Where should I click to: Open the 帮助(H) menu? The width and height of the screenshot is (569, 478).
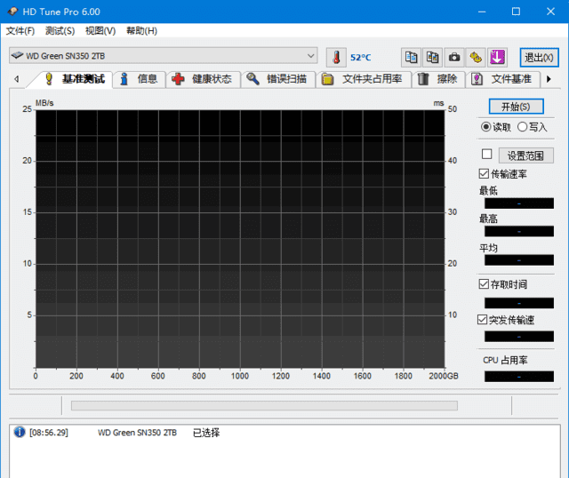141,31
